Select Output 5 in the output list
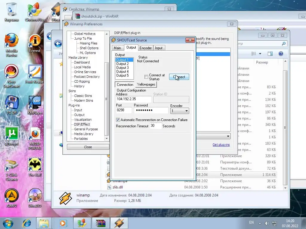The height and width of the screenshot is (229, 306). pyautogui.click(x=122, y=75)
